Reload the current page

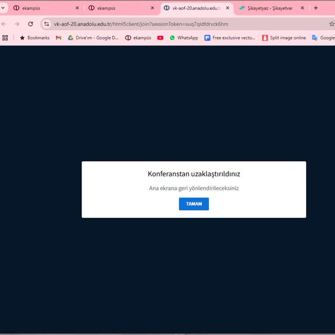pyautogui.click(x=31, y=24)
